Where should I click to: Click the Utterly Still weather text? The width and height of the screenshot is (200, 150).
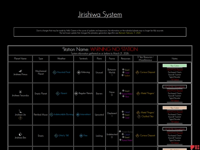[64, 136]
